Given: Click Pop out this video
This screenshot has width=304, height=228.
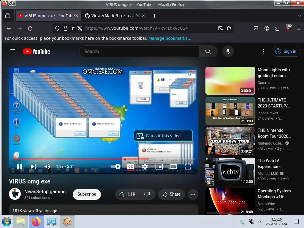Looking at the screenshot, I should click(x=163, y=136).
